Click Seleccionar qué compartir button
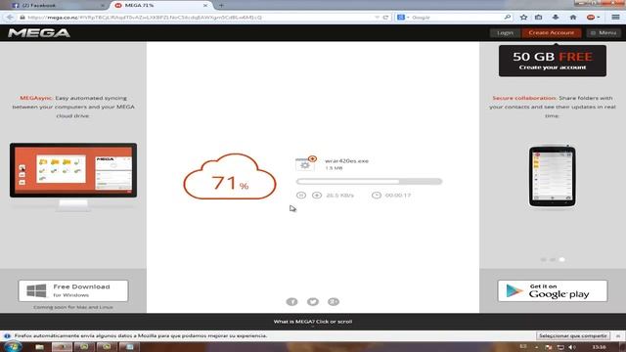 click(573, 335)
